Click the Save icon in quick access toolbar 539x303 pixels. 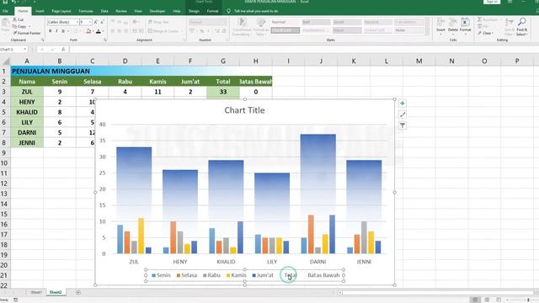pos(5,2)
